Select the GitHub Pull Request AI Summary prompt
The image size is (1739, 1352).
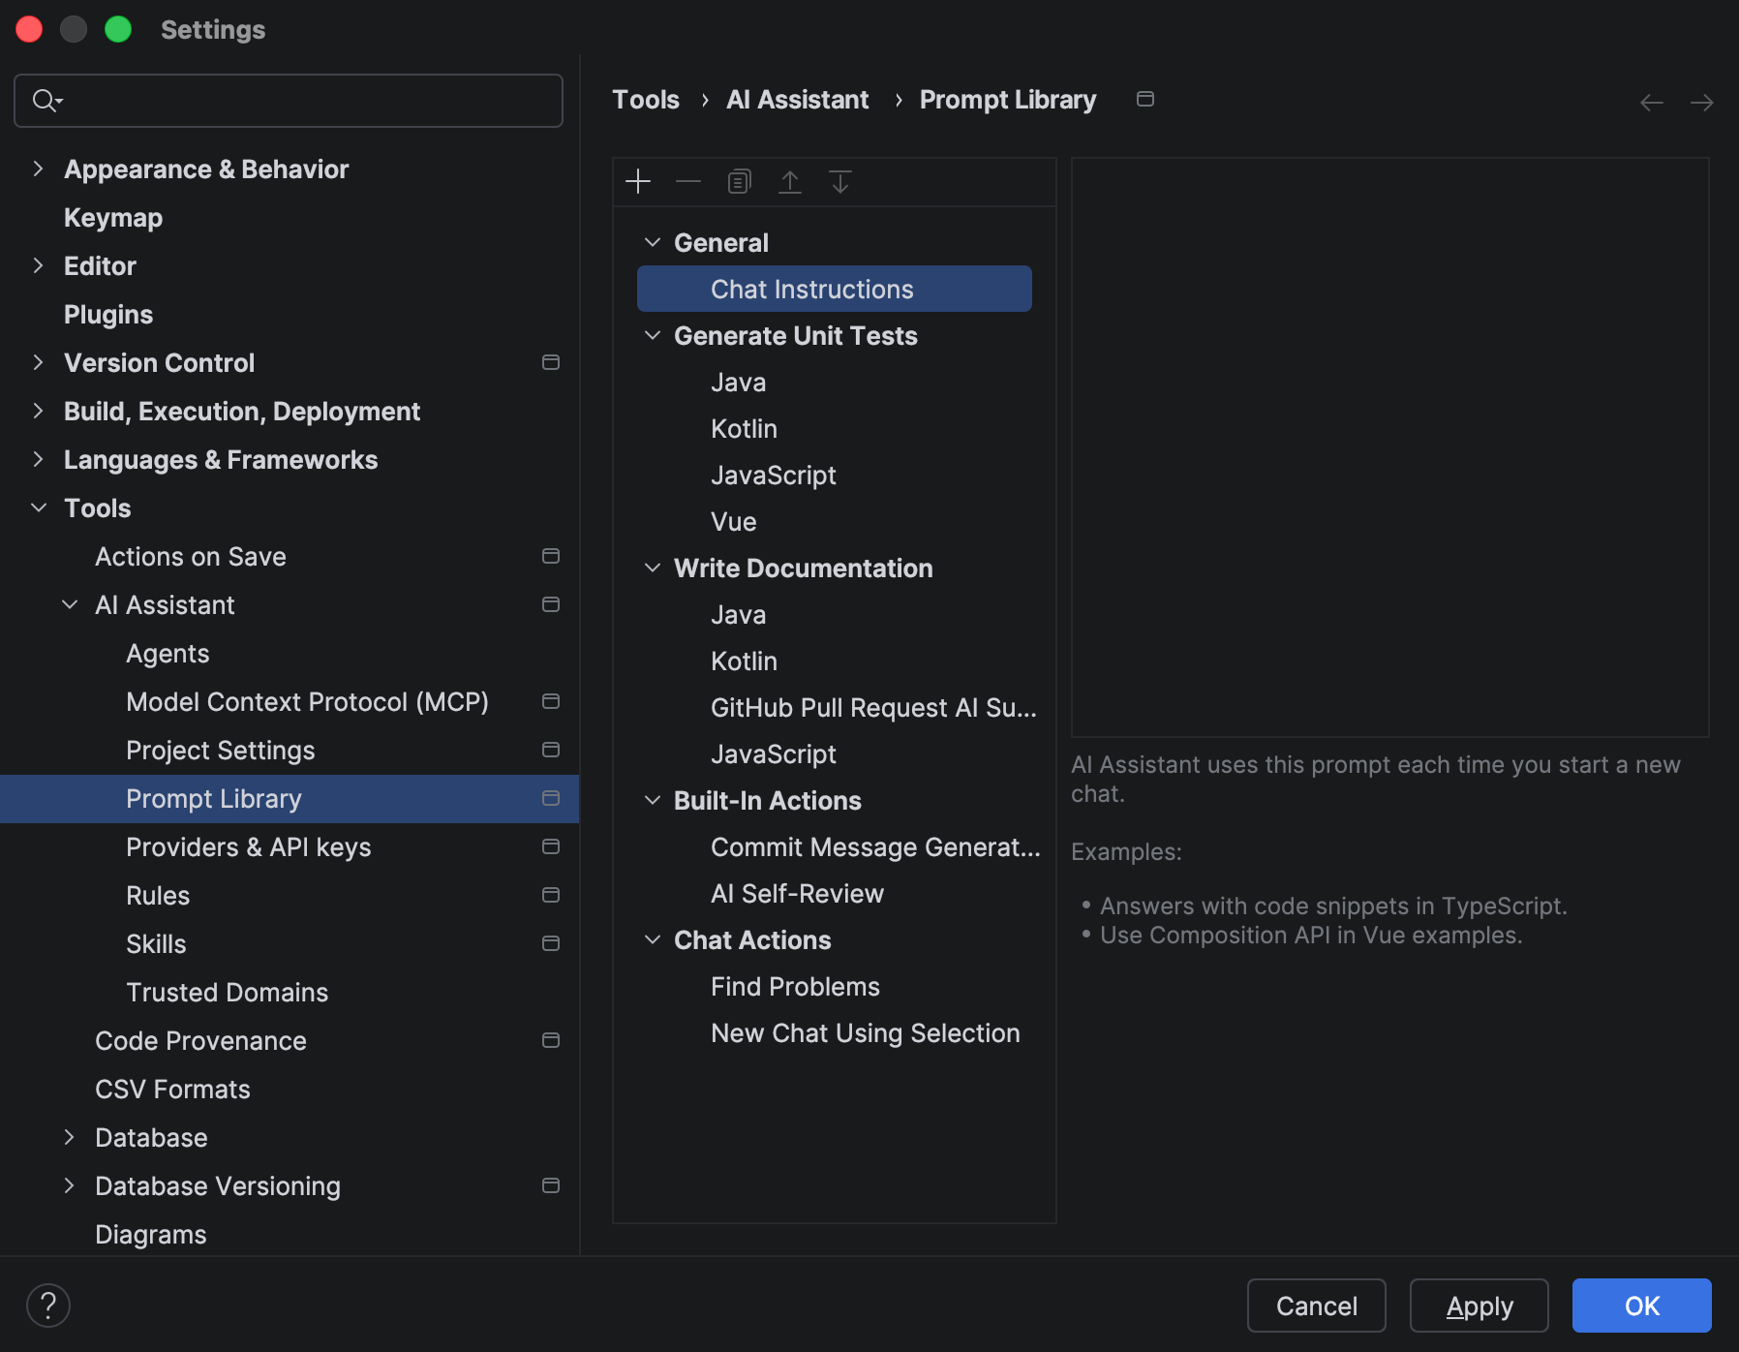pos(873,707)
